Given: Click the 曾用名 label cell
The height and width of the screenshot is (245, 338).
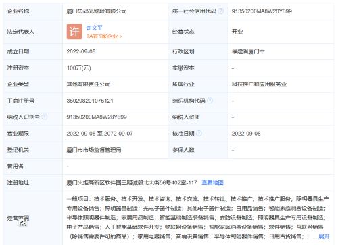Looking at the screenshot, I should [33, 166].
